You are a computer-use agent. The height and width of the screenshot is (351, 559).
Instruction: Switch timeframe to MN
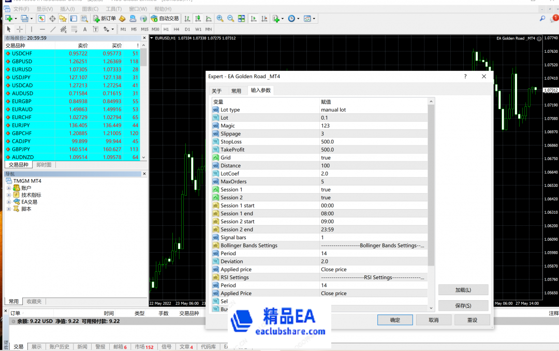point(209,29)
